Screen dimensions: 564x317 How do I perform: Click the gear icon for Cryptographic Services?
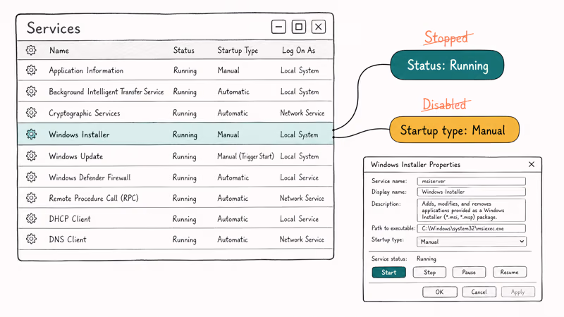point(31,113)
